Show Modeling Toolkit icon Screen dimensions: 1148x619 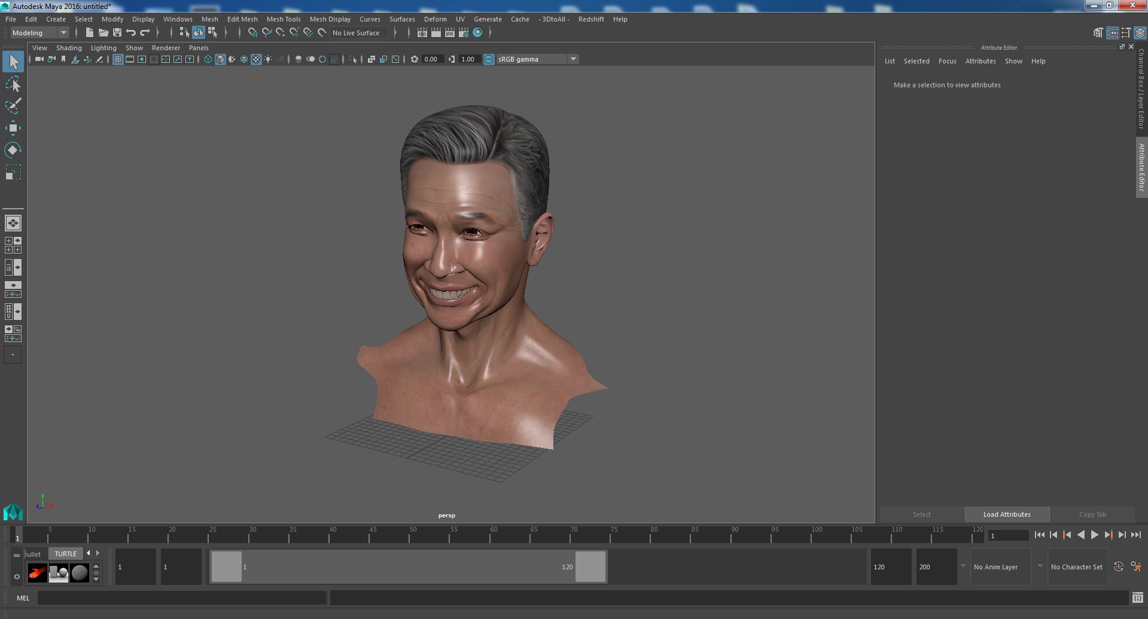tap(1098, 33)
